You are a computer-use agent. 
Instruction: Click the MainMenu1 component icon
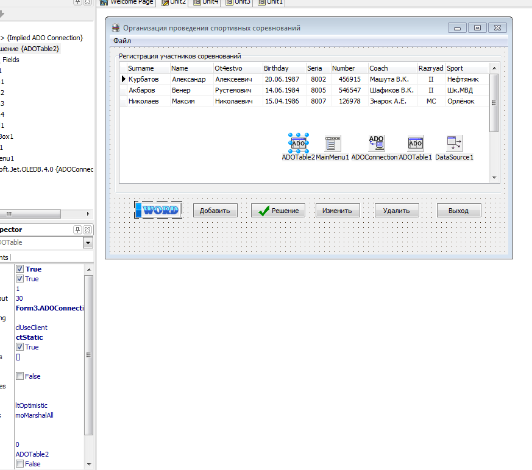[x=333, y=143]
